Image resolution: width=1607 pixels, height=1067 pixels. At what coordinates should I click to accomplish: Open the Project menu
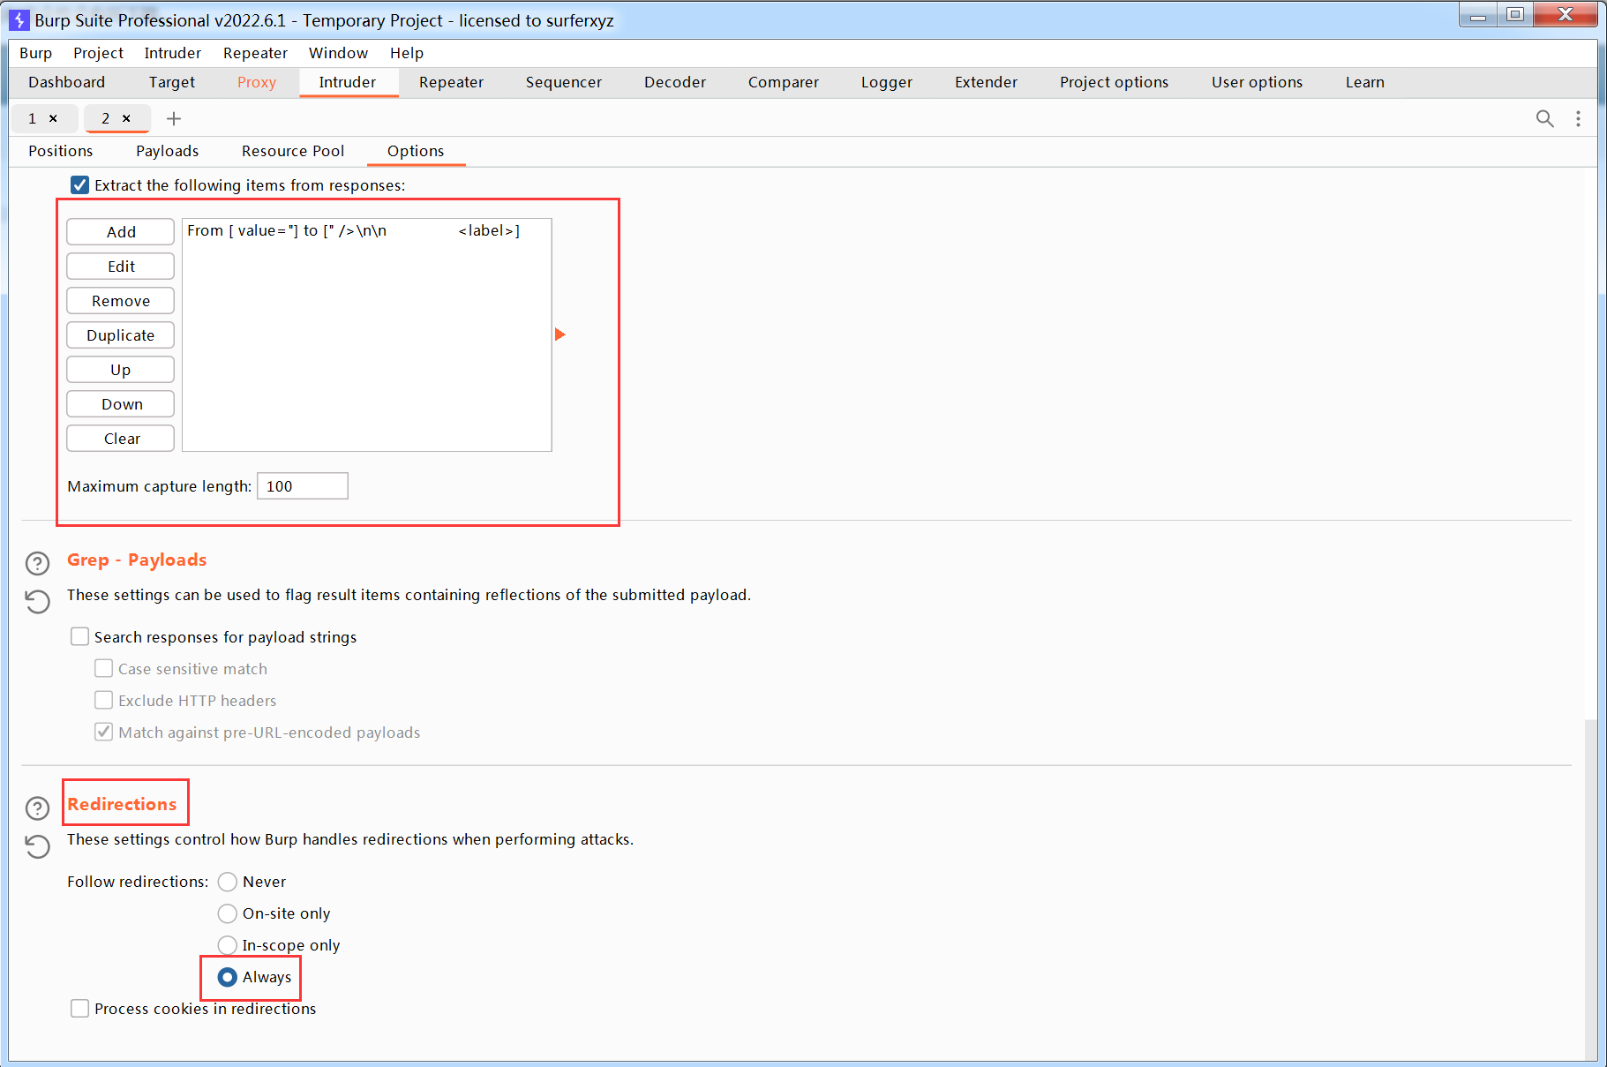coord(98,53)
